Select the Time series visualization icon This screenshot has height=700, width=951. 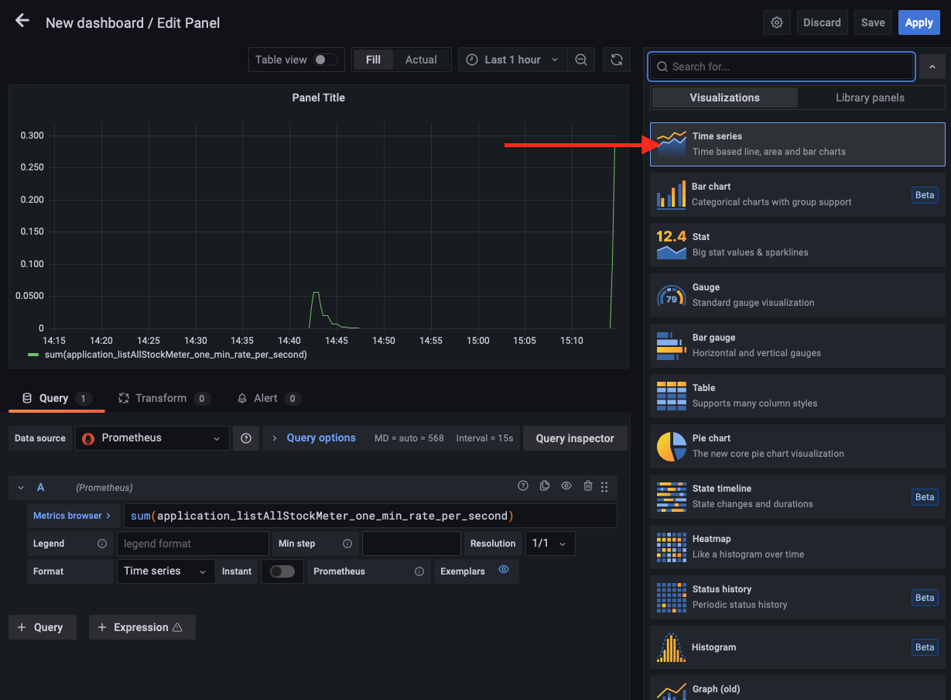pos(672,144)
